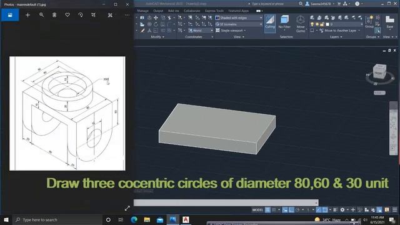Click the Move Gizmo button
400x225 pixels.
(301, 24)
